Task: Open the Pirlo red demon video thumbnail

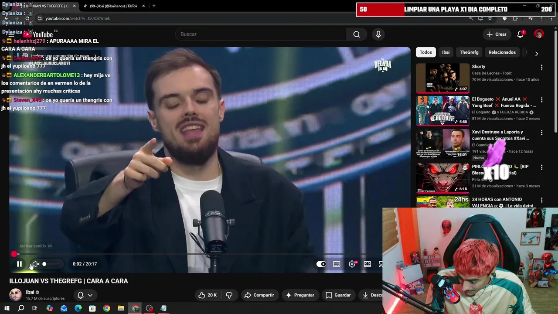Action: [x=442, y=178]
